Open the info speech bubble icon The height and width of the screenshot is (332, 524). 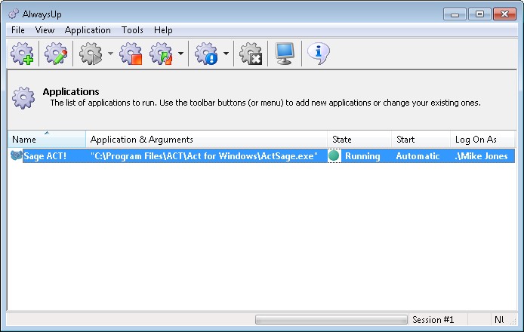point(319,54)
